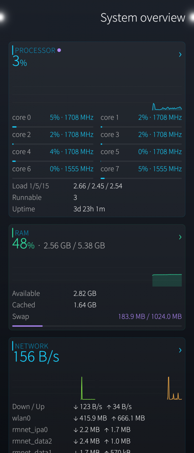Open the NETWORK section heading
The image size is (194, 453).
click(x=32, y=346)
